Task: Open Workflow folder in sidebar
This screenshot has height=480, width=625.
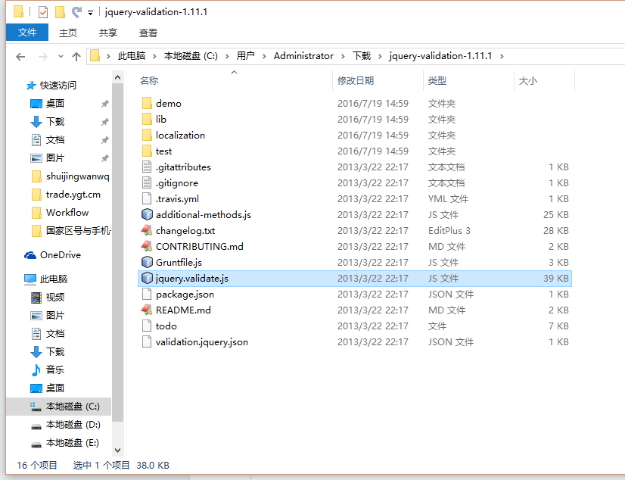Action: [x=67, y=213]
